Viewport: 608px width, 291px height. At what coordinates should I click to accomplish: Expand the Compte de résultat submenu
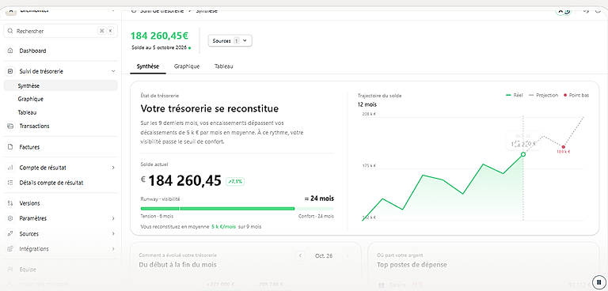113,168
